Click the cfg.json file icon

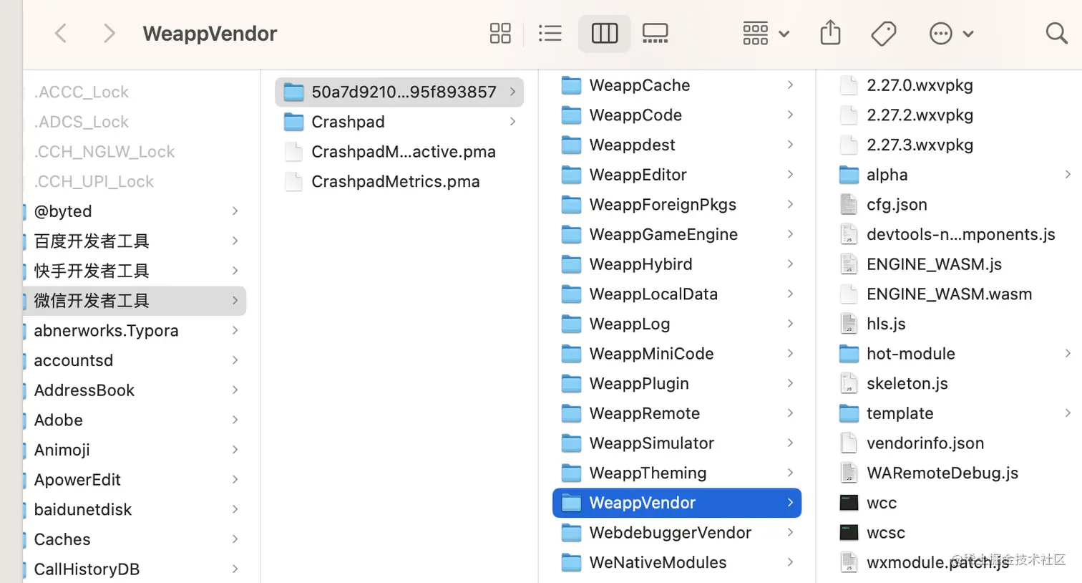tap(849, 204)
